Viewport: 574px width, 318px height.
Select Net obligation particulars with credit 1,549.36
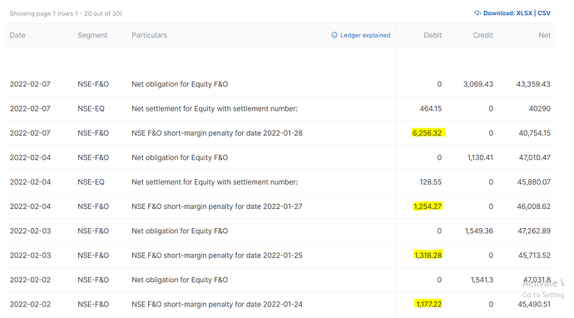180,231
